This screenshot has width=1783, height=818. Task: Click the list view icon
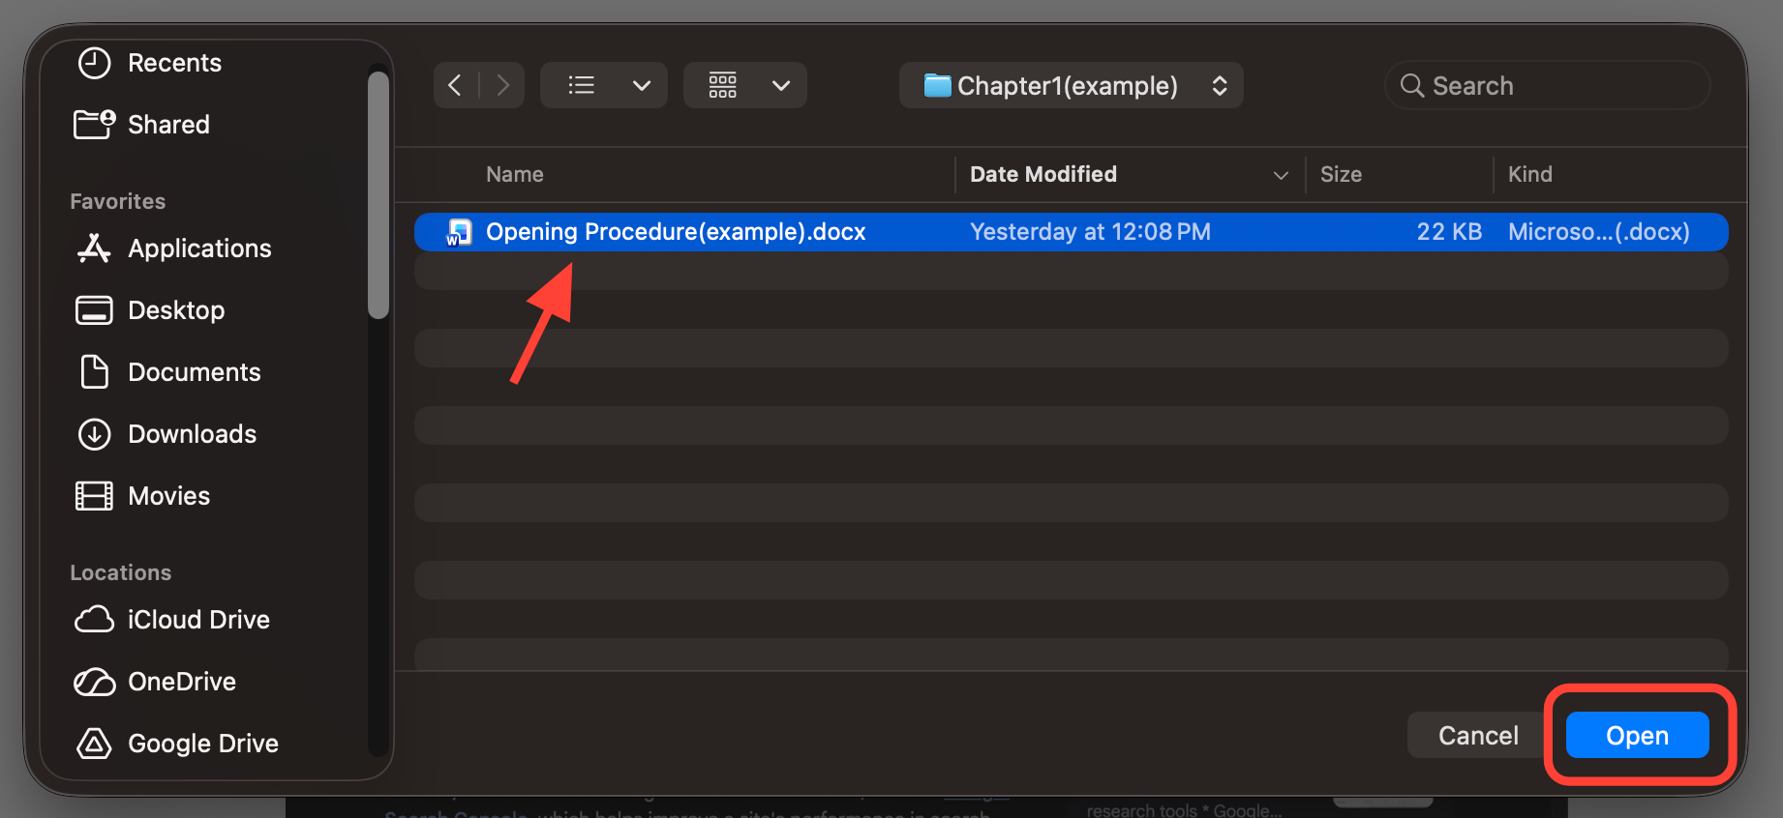point(581,85)
